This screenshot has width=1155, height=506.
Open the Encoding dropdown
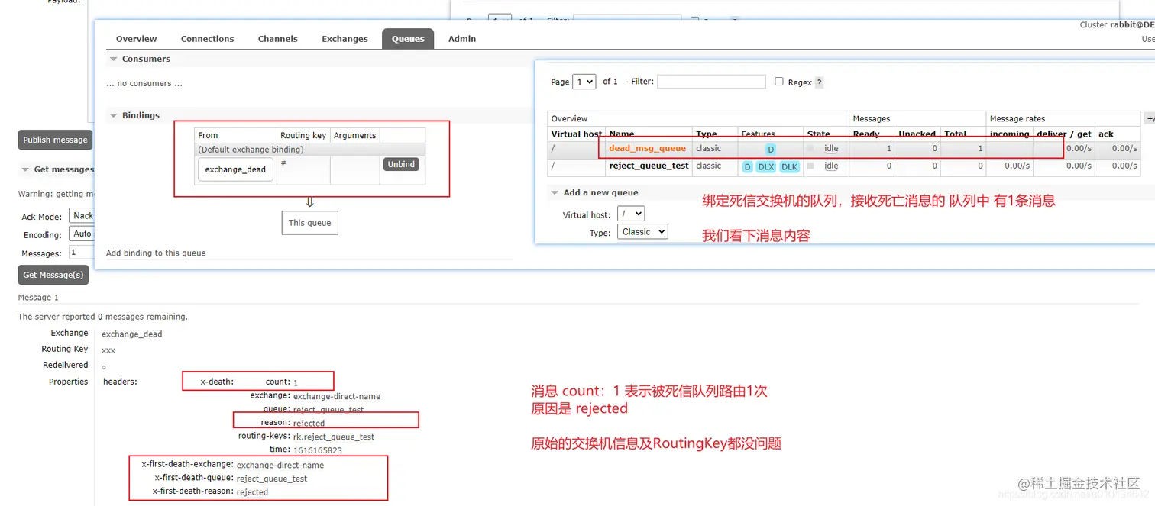coord(82,234)
